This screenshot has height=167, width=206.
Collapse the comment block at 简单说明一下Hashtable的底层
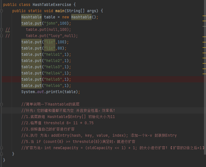[2, 104]
